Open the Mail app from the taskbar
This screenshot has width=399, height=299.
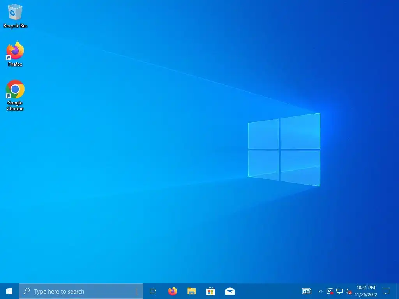click(230, 291)
